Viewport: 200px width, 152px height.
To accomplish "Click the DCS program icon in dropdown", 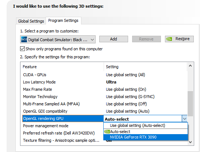I will (x=24, y=39).
